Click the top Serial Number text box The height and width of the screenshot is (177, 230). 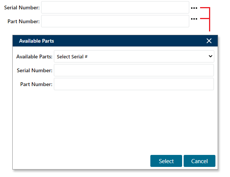click(x=115, y=7)
